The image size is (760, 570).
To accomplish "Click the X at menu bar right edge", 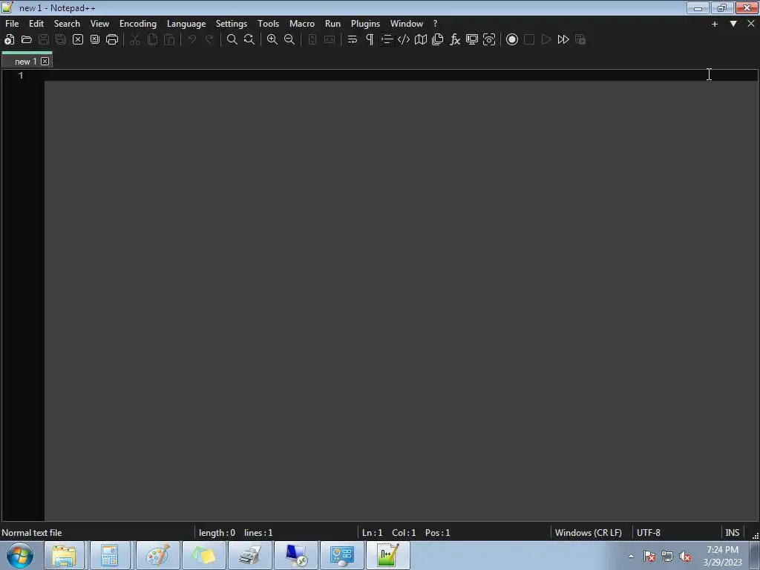I will pos(751,24).
